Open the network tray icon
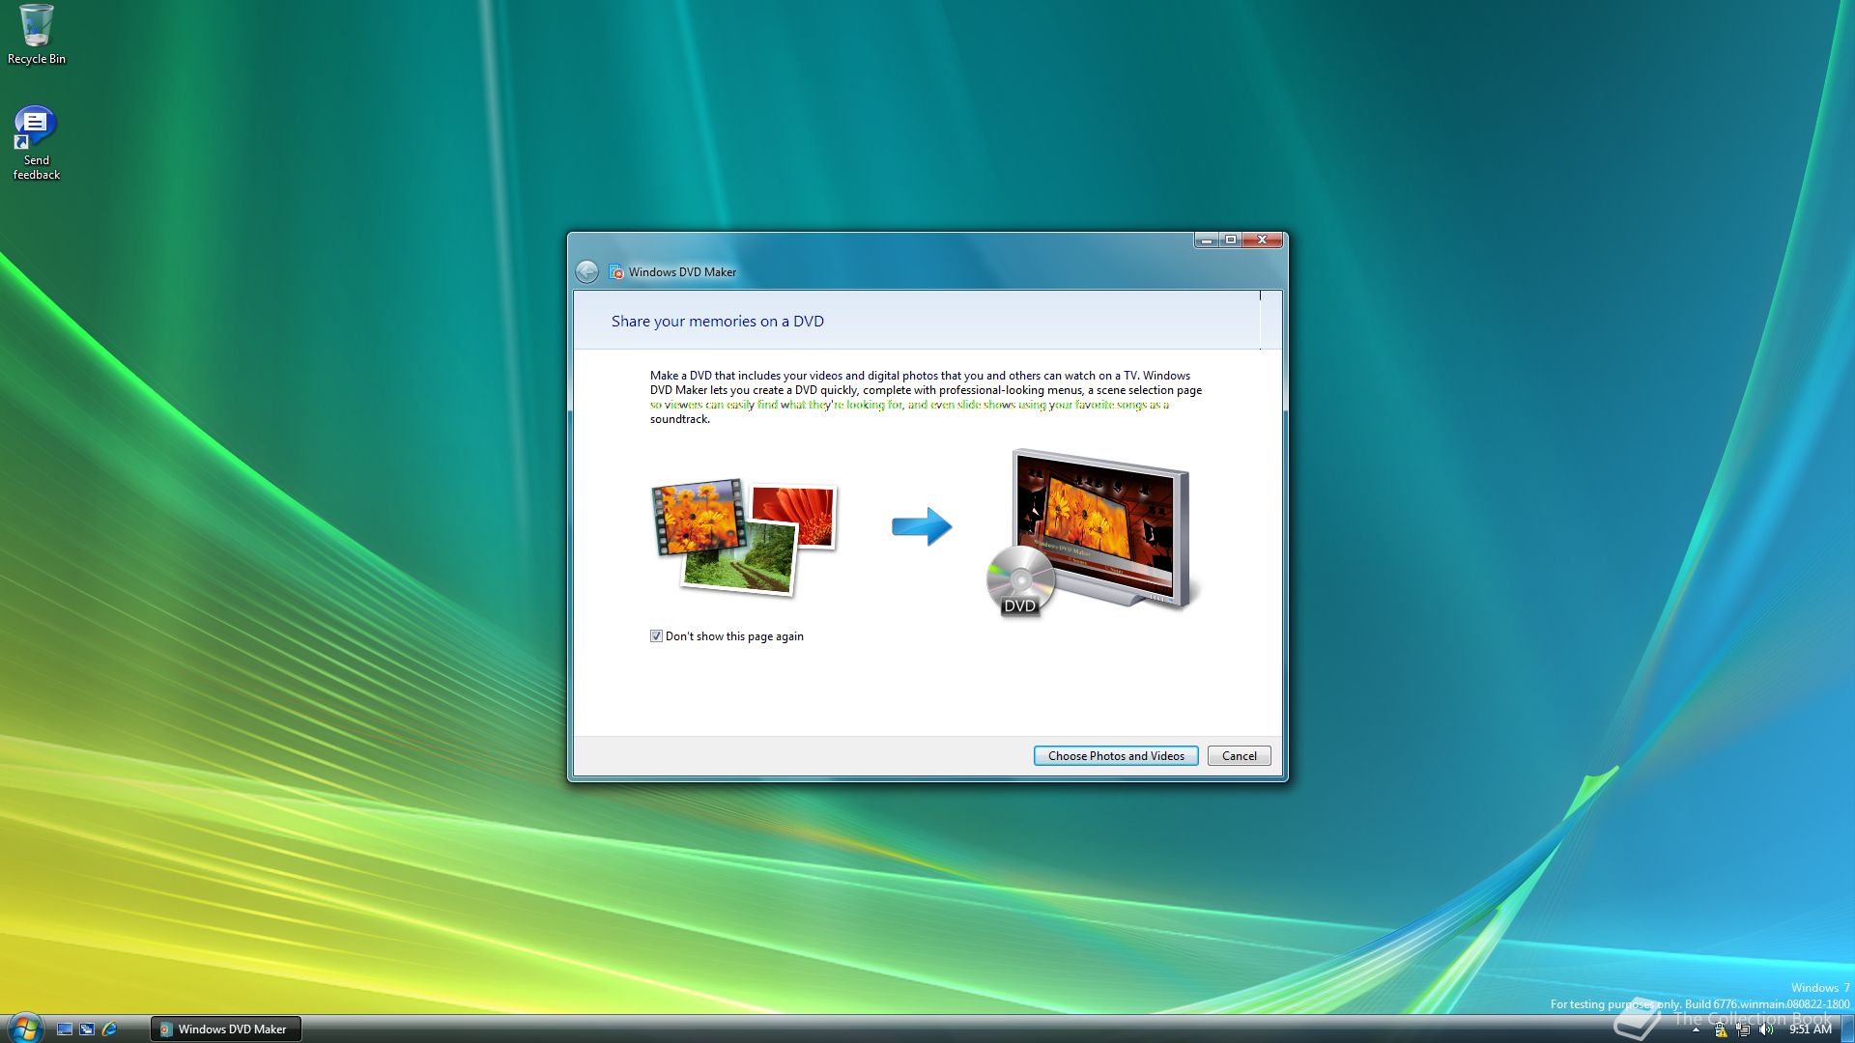 point(1743,1030)
